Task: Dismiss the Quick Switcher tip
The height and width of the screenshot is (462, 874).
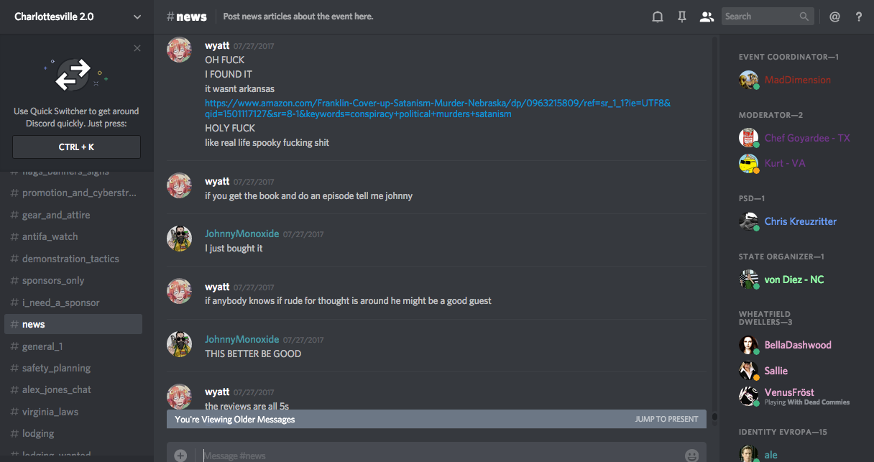Action: coord(137,48)
